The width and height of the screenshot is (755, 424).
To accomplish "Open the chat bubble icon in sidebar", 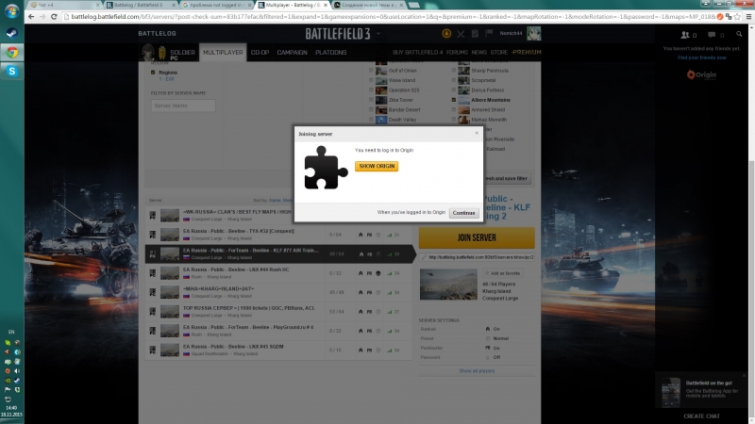I will pos(712,35).
